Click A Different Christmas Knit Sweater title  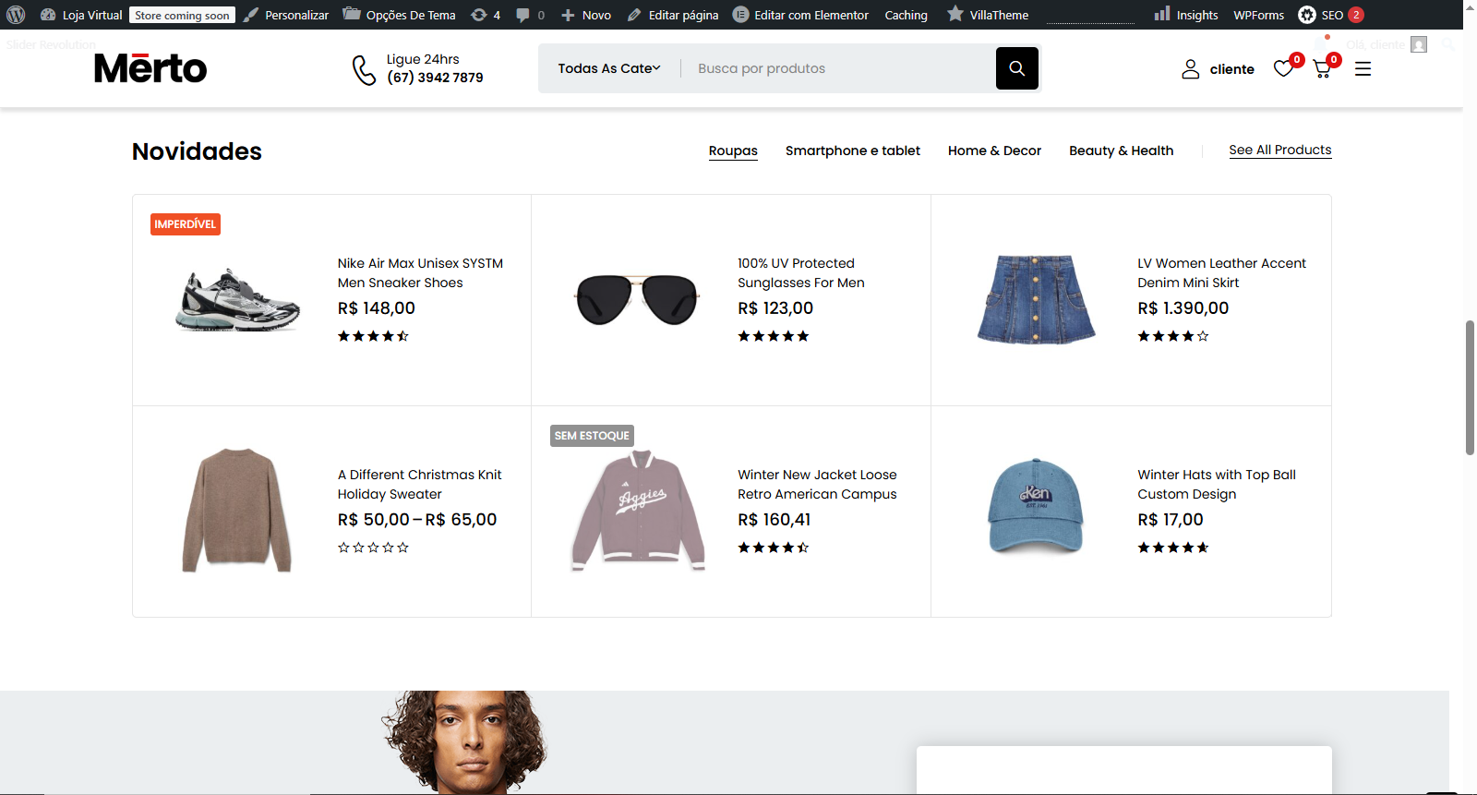(x=420, y=485)
